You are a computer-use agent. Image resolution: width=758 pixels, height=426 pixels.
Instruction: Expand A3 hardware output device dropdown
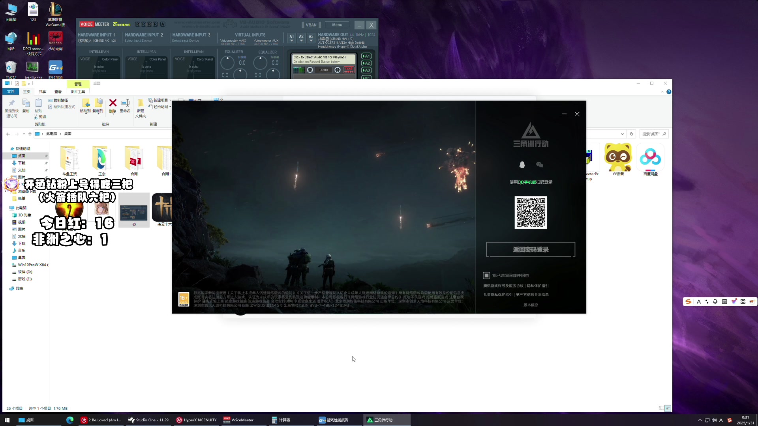(x=311, y=38)
